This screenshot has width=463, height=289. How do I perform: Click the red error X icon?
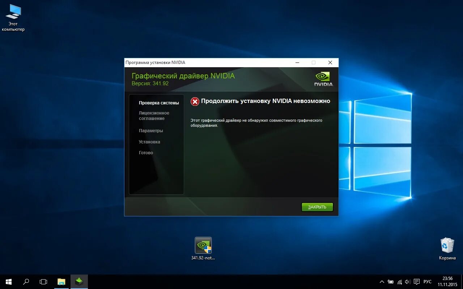point(195,102)
